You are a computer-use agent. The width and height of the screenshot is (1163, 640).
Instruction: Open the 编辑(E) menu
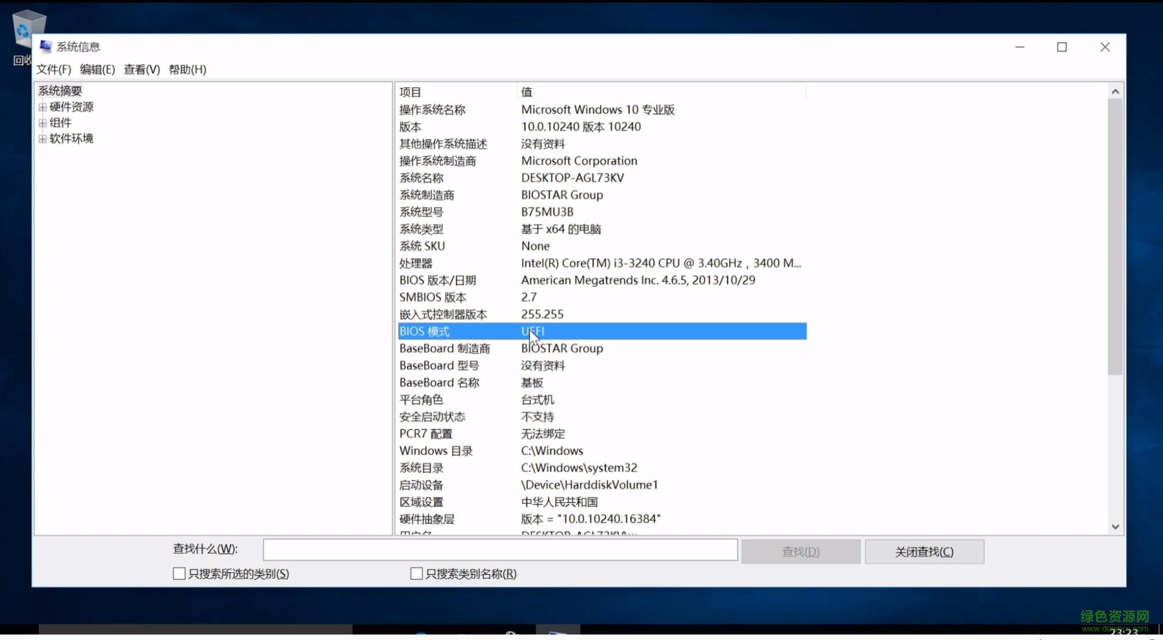tap(96, 69)
